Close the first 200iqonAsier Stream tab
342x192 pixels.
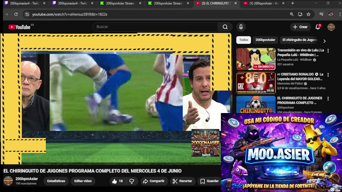pyautogui.click(x=140, y=3)
